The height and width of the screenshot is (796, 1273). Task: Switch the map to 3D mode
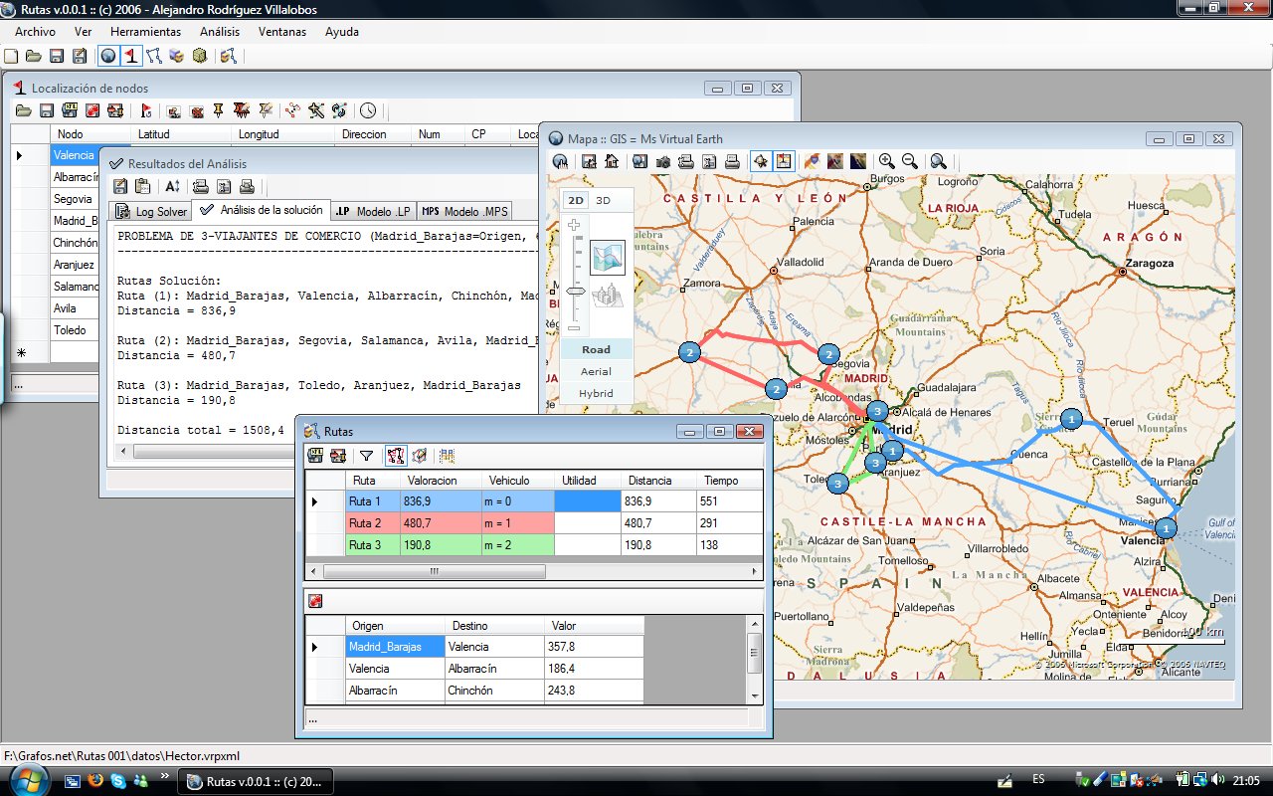(604, 200)
